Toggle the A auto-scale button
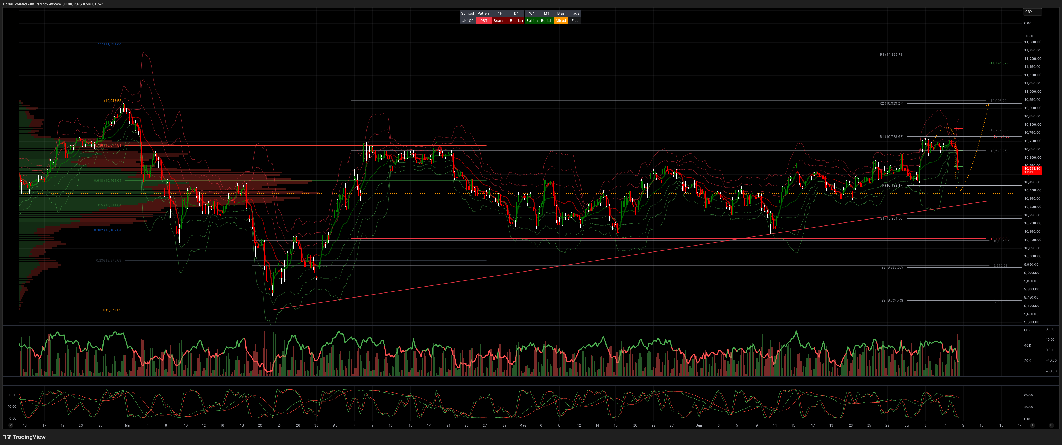1062x445 pixels. [1032, 425]
